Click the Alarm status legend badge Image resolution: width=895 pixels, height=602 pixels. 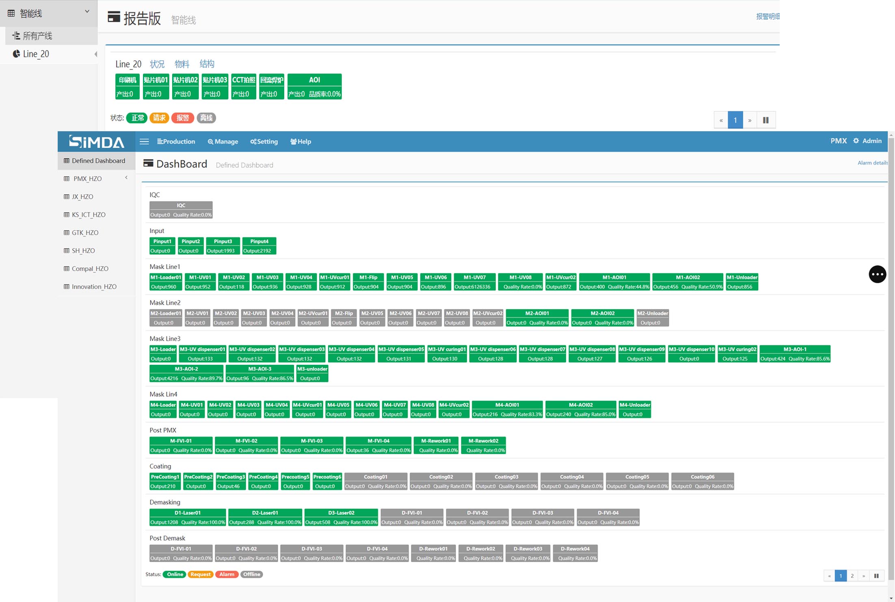(227, 574)
